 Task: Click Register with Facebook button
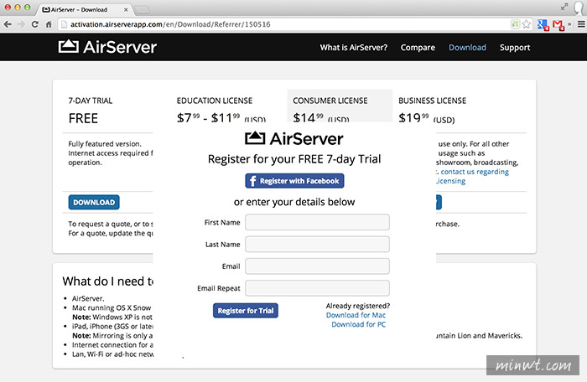pyautogui.click(x=294, y=181)
